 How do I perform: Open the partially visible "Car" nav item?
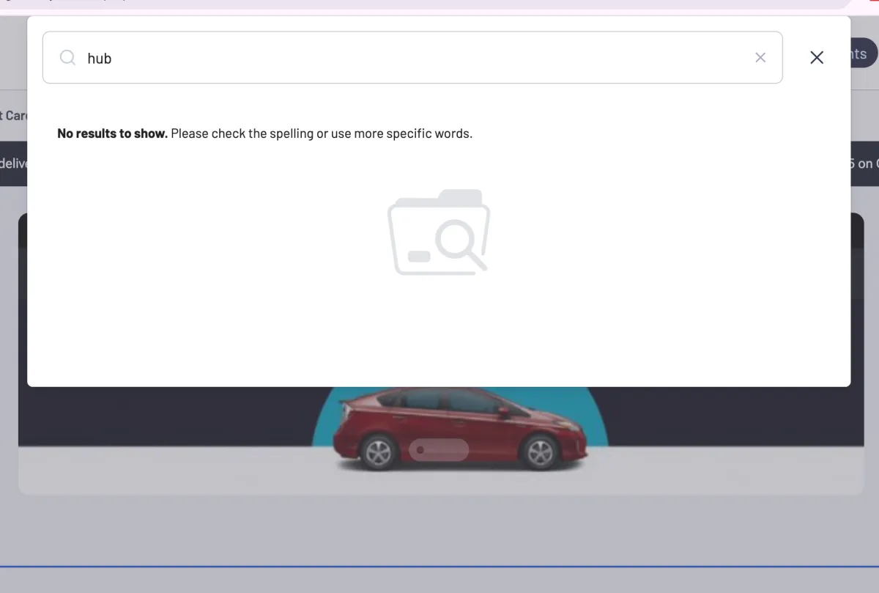coord(13,116)
